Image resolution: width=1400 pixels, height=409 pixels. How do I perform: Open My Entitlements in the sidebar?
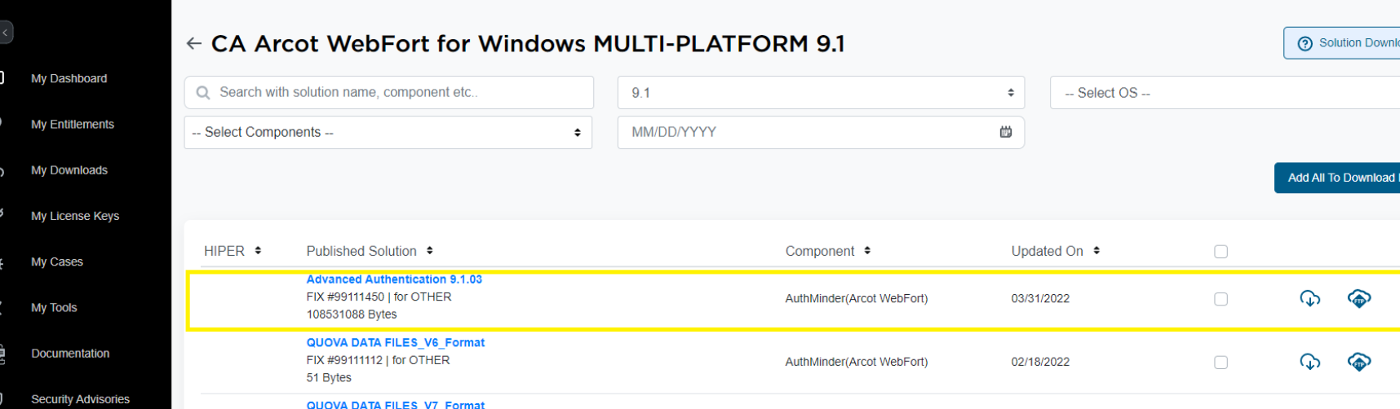73,124
